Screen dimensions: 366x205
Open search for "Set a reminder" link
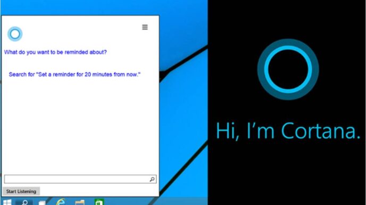74,74
